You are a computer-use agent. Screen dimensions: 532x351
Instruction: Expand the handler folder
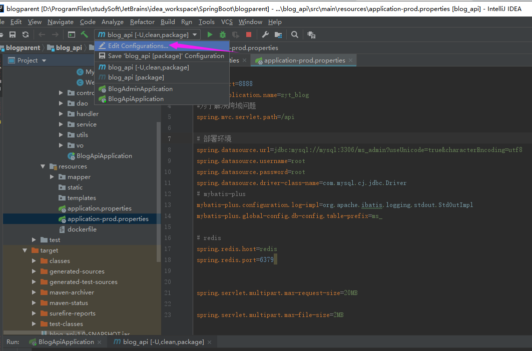point(61,114)
